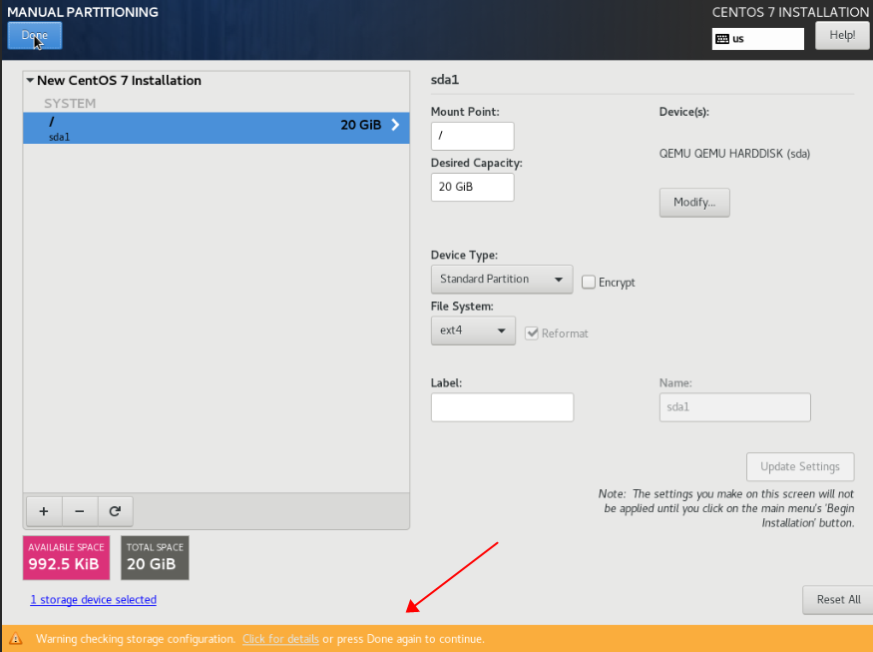Collapse the New CentOS 7 Installation tree

tap(30, 80)
